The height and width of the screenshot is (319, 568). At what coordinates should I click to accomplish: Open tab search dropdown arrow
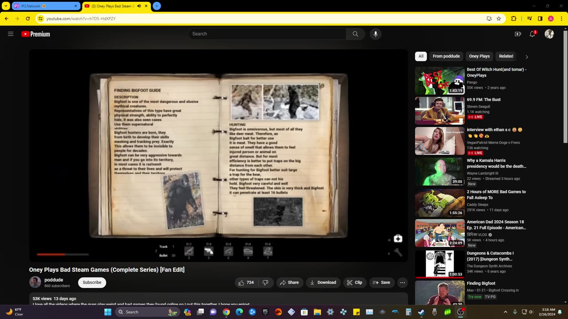click(6, 6)
